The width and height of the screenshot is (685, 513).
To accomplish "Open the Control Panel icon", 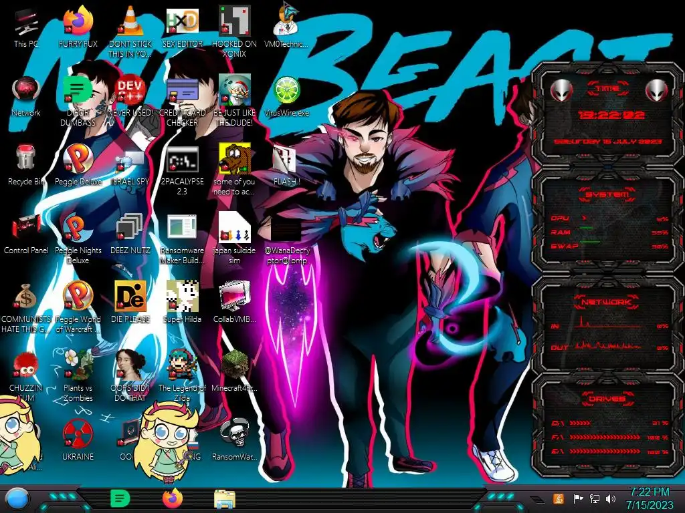I will coord(26,234).
